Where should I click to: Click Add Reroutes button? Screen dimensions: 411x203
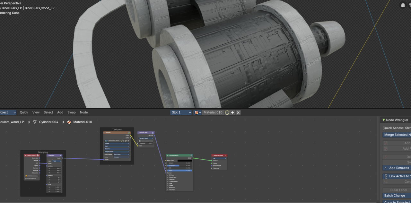397,168
